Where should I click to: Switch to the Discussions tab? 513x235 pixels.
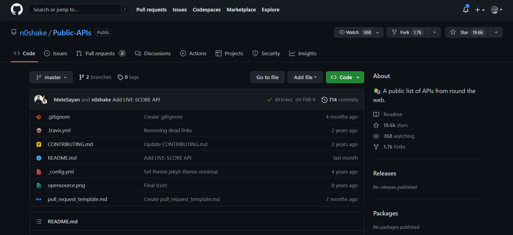click(153, 53)
